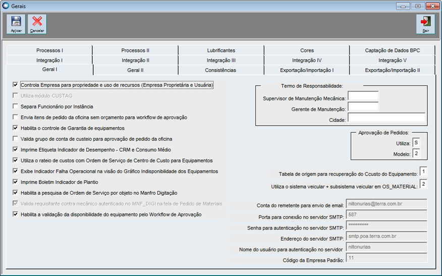The height and width of the screenshot is (276, 442).
Task: Toggle Imprime Etiqueta Indicador de Desempenho
Action: [15, 149]
